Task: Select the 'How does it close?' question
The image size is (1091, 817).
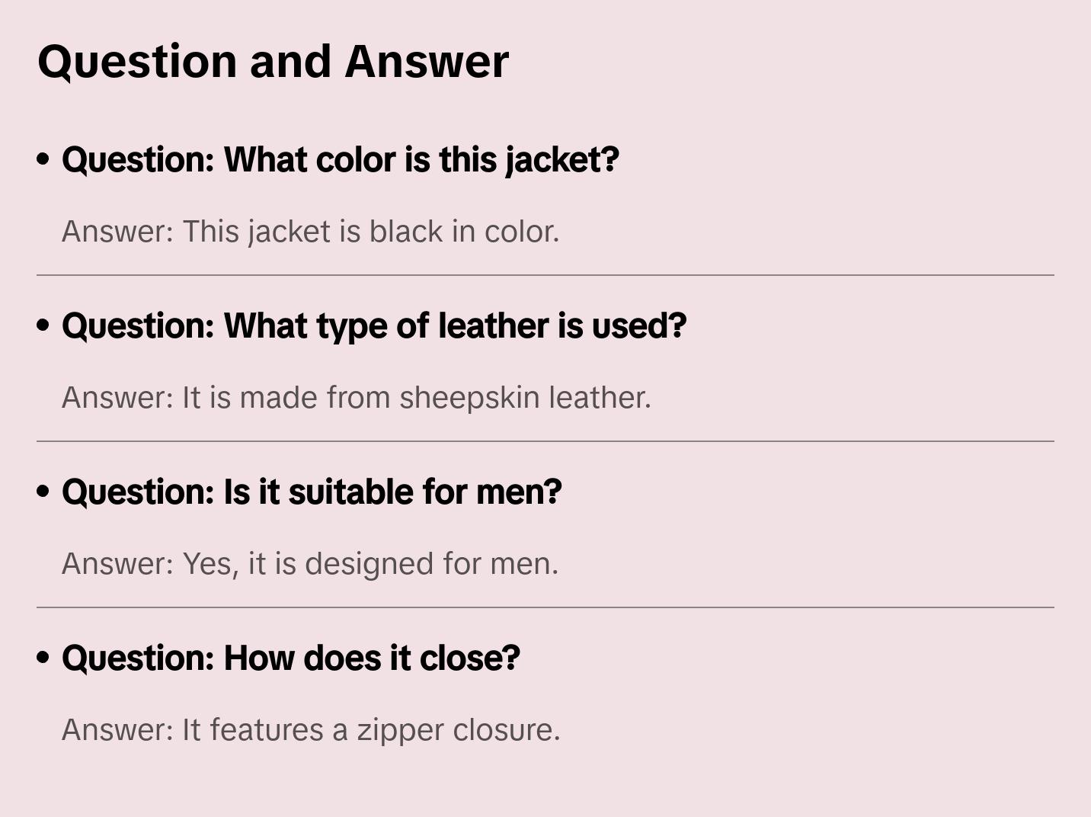Action: click(290, 658)
